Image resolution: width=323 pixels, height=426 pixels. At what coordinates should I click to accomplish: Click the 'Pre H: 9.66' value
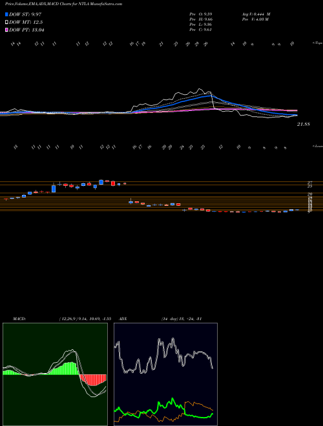[x=201, y=19]
